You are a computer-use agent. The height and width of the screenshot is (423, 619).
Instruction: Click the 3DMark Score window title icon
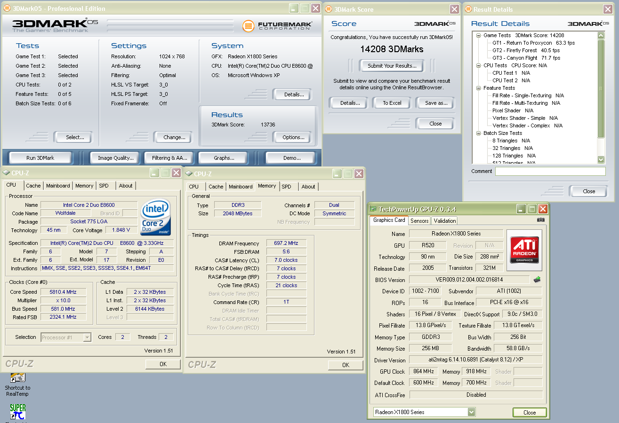(x=329, y=9)
